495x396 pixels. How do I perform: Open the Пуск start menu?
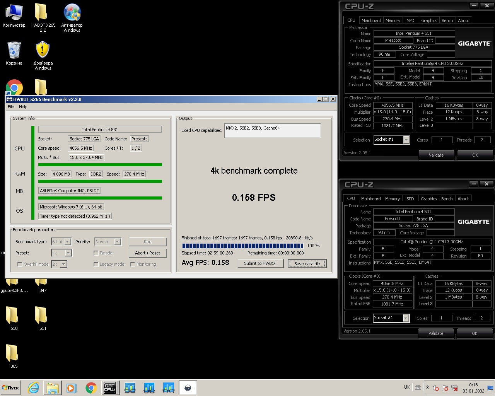pos(10,387)
